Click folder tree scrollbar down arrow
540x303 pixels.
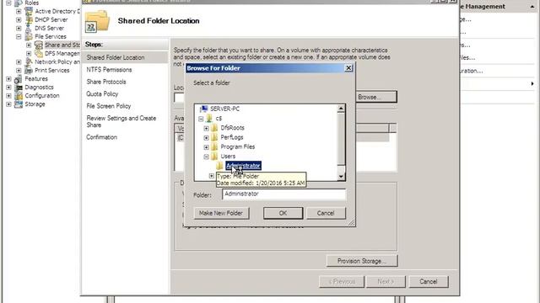click(341, 177)
